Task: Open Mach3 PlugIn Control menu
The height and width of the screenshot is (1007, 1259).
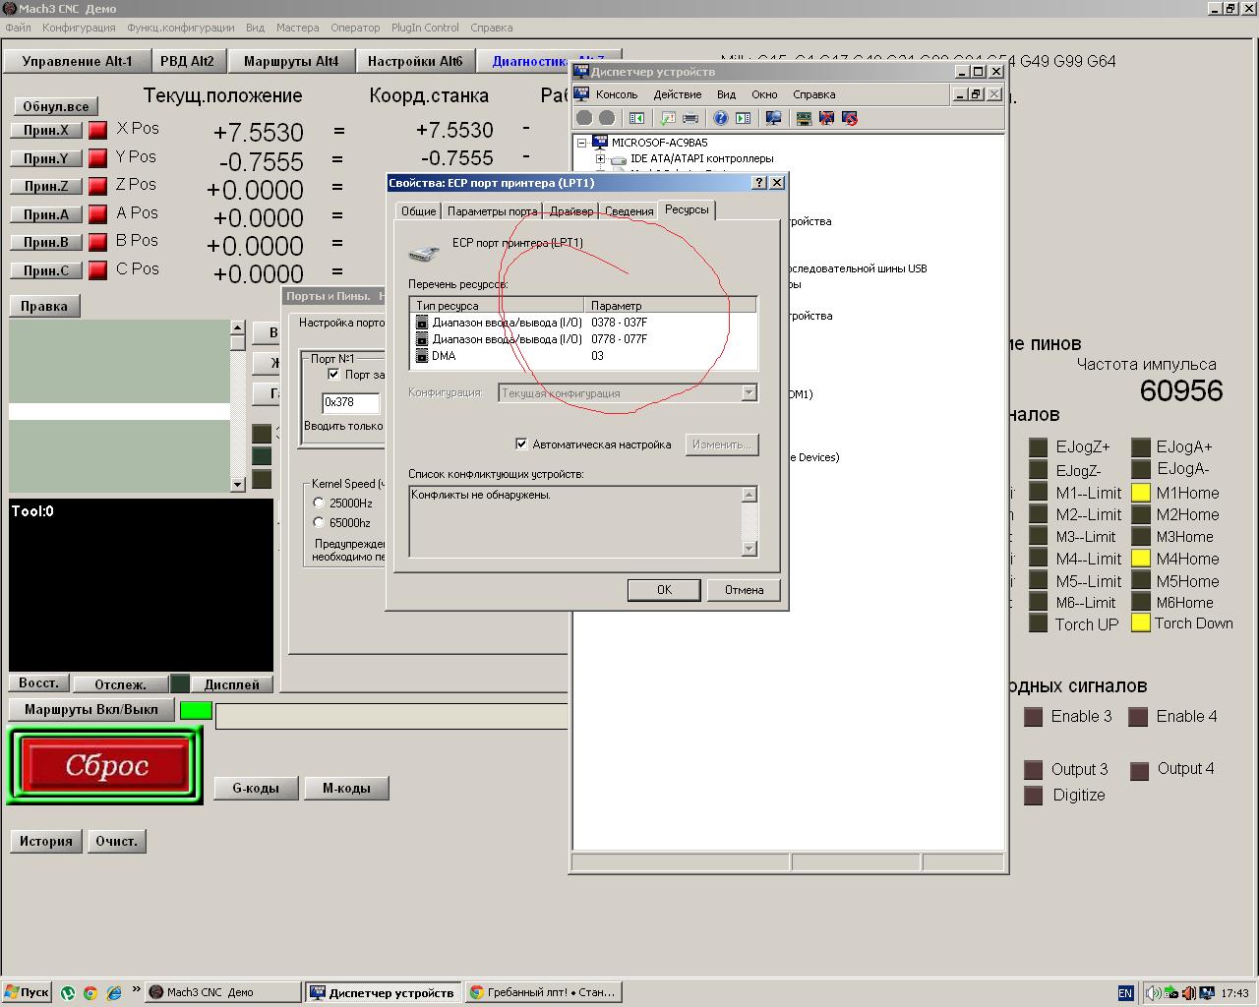Action: pyautogui.click(x=425, y=28)
